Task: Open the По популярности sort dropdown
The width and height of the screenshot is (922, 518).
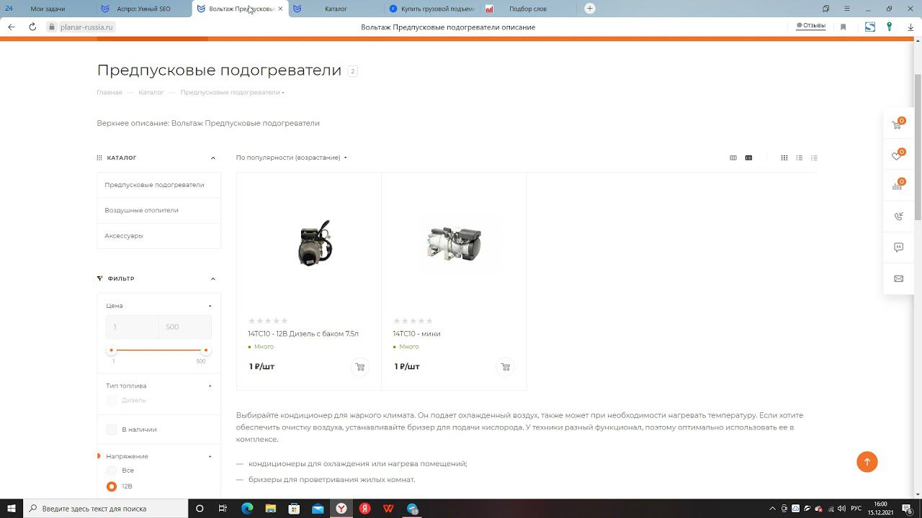Action: point(291,158)
